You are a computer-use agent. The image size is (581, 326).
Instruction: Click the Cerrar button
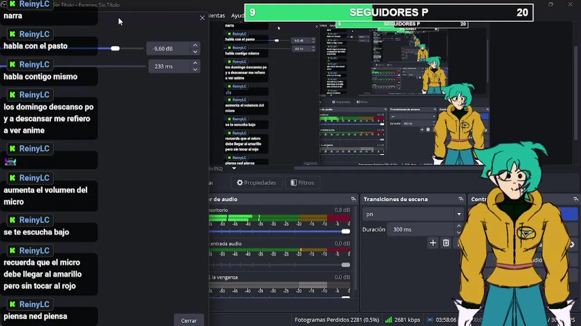[189, 320]
